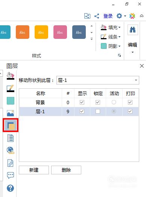
Task: Select Active radio for layer 层-1
Action: [x=114, y=111]
